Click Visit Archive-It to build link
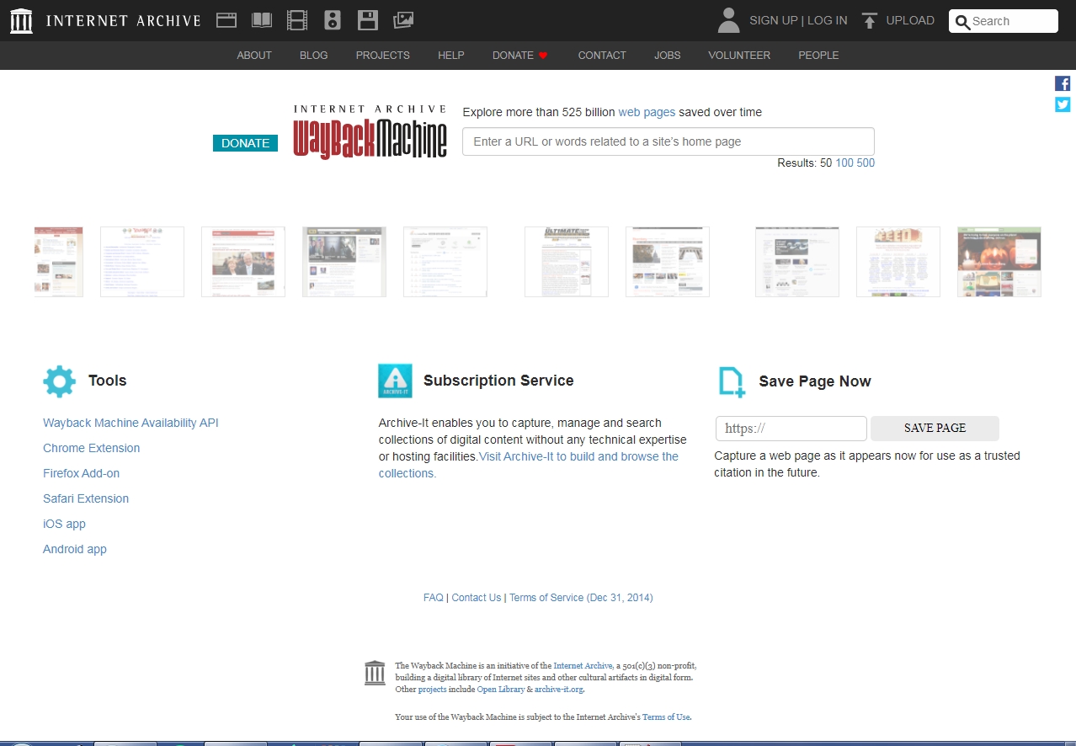Viewport: 1076px width, 746px height. tap(578, 456)
